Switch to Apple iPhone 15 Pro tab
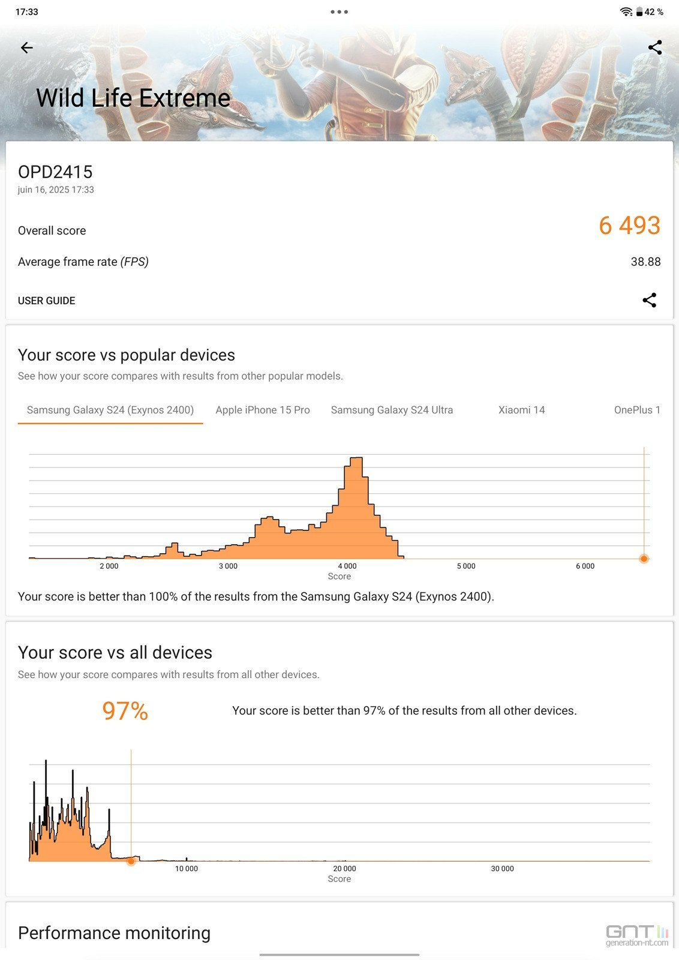 click(263, 410)
